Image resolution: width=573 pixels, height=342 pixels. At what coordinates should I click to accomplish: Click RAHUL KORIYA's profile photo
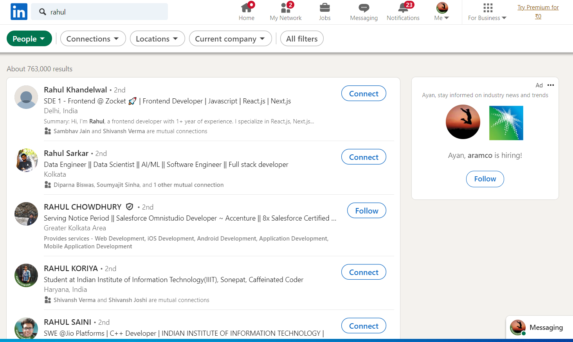point(26,275)
